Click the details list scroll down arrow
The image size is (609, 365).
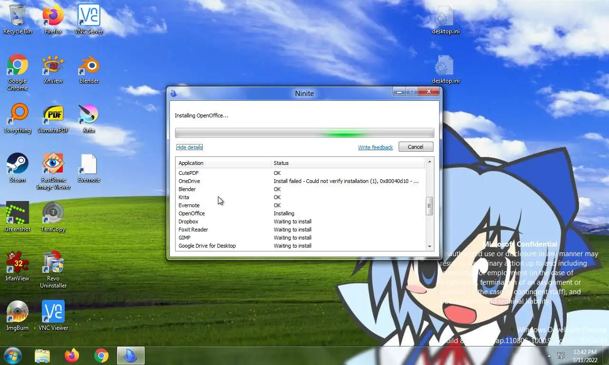point(430,246)
